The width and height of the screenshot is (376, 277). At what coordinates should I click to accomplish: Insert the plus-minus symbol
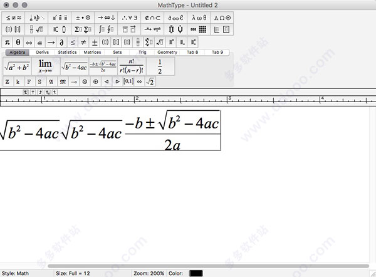(95, 43)
